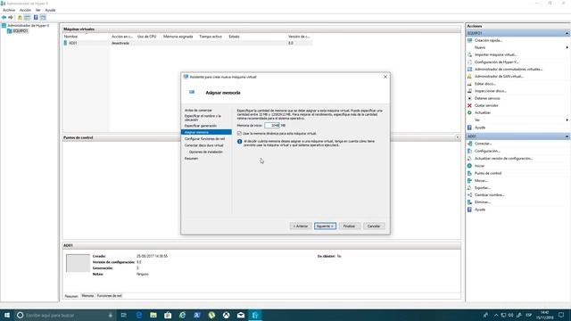Open File Explorer from the taskbar

click(153, 315)
